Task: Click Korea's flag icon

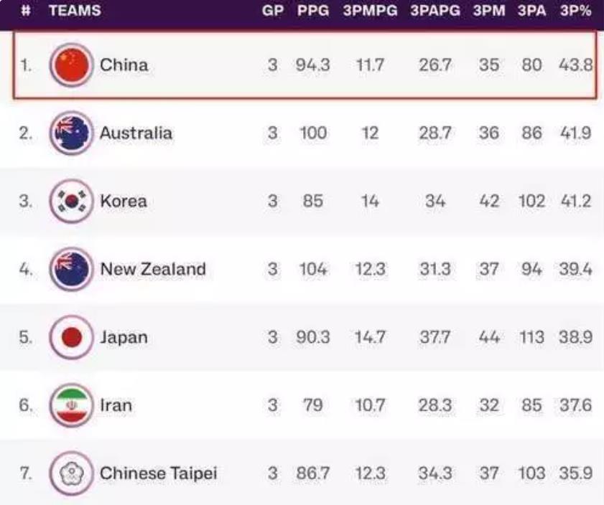Action: (x=72, y=201)
